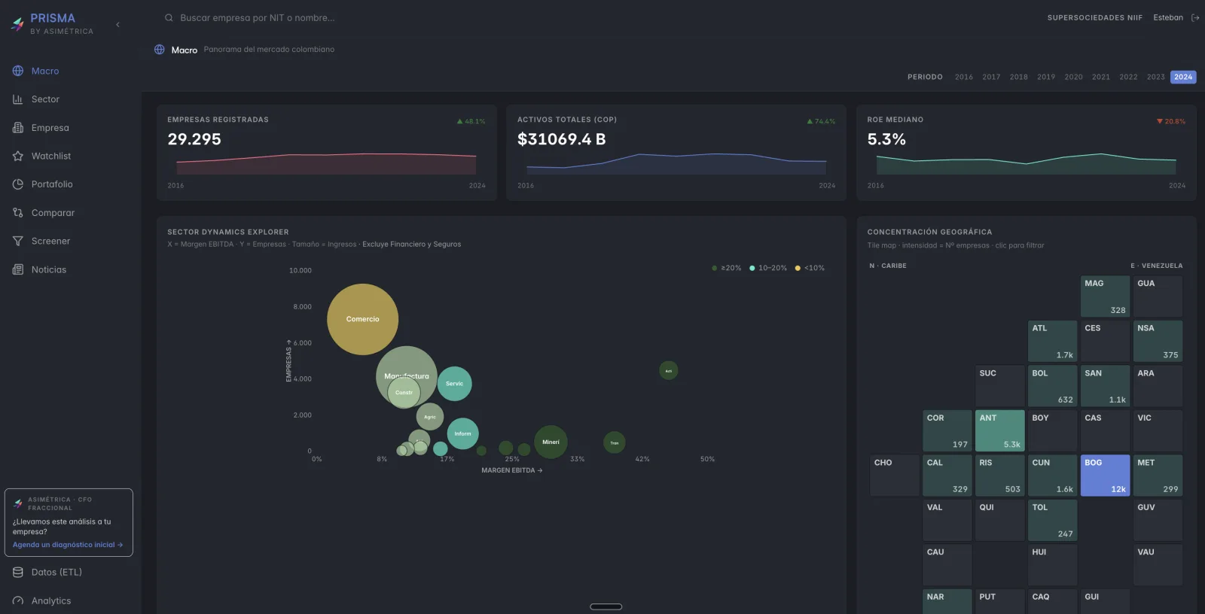Select the 2016 period tab
The width and height of the screenshot is (1205, 614).
coord(964,77)
